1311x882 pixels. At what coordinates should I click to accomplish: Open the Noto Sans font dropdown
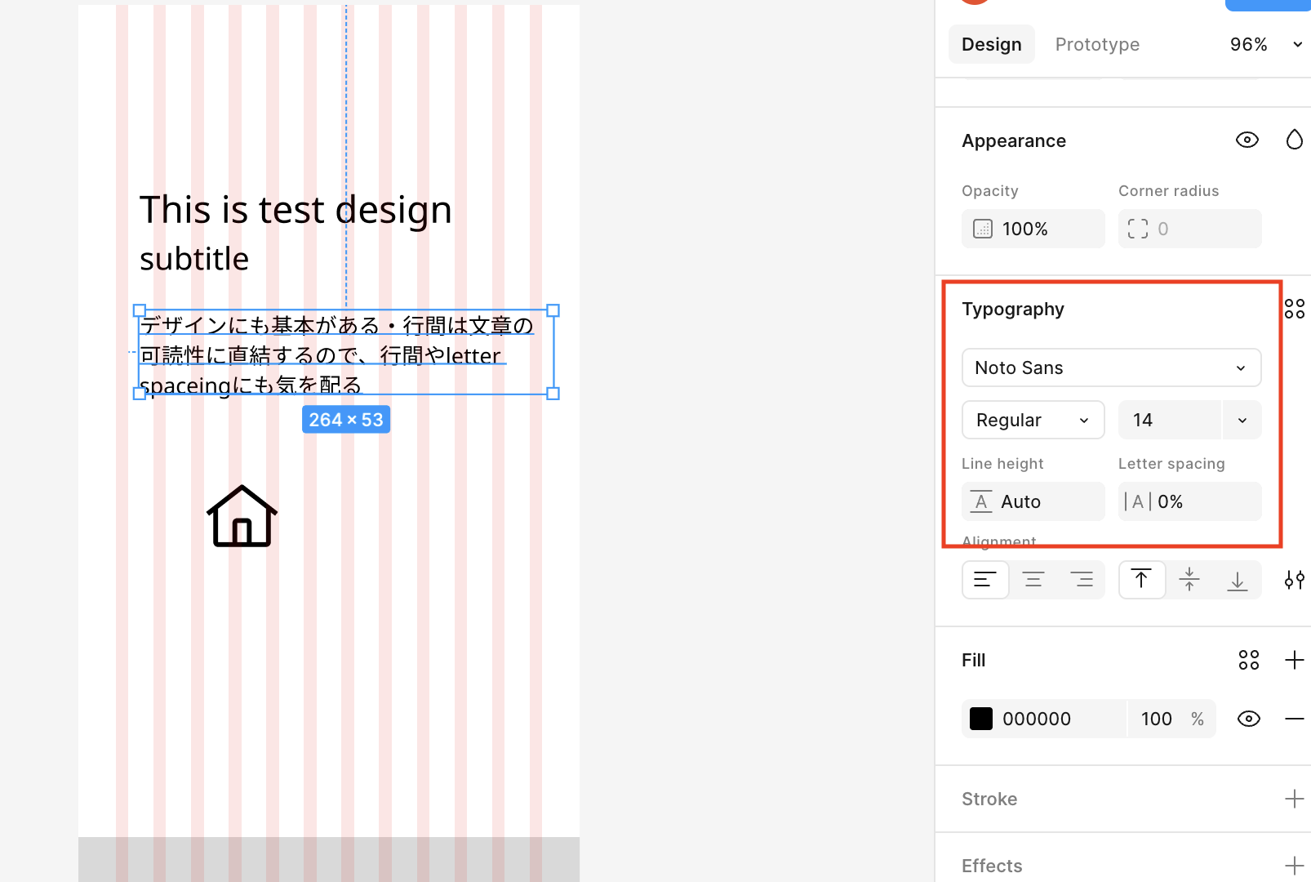point(1111,367)
